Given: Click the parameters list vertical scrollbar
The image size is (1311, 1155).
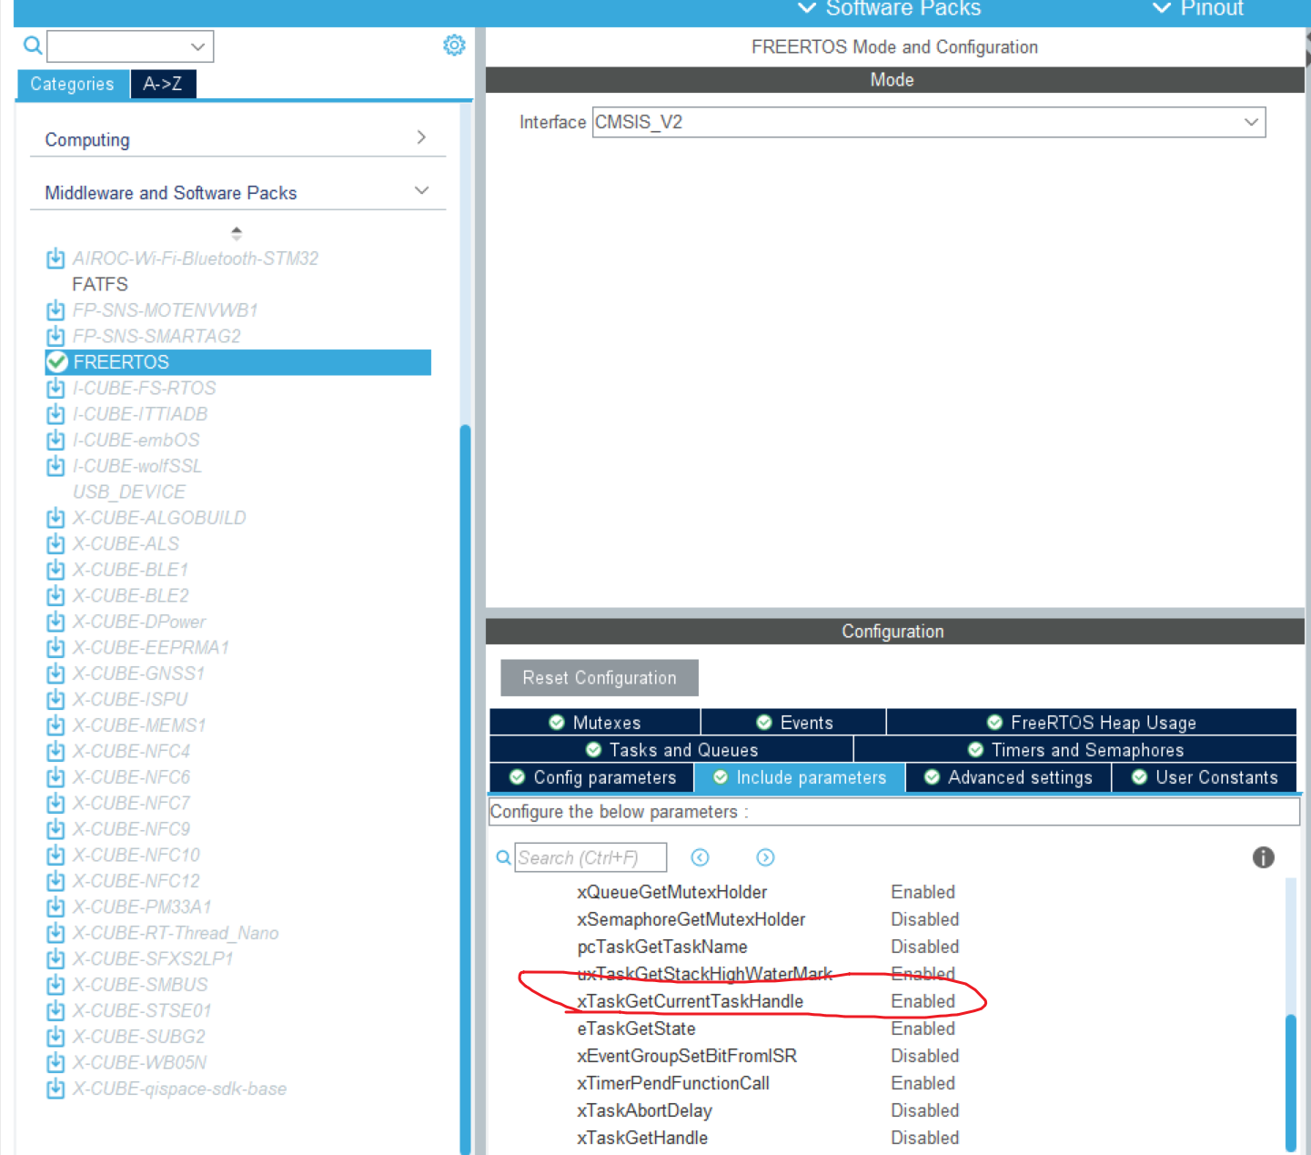Looking at the screenshot, I should click(x=1290, y=1083).
